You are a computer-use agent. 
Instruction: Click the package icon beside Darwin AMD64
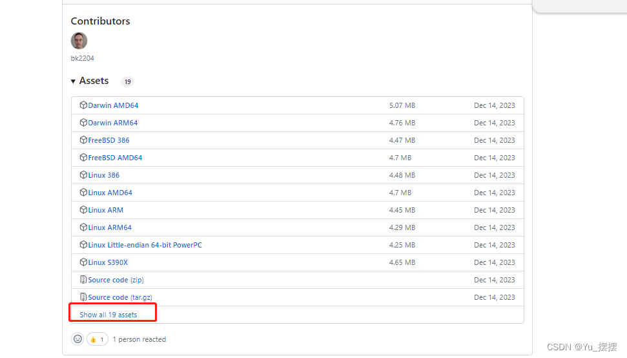[x=83, y=105]
